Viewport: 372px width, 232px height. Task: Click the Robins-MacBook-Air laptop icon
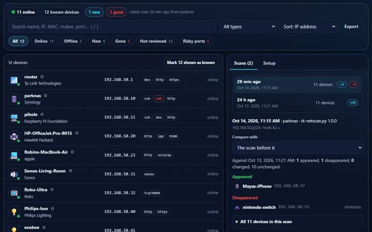tap(14, 155)
